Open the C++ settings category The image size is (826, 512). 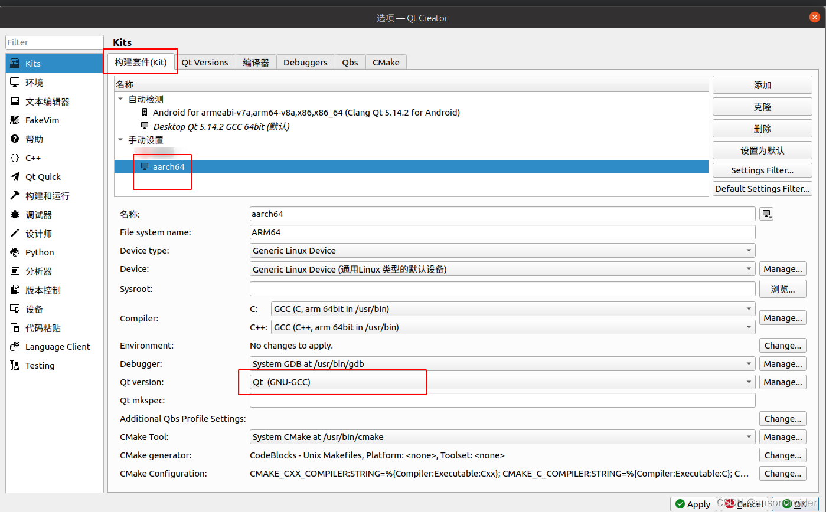pyautogui.click(x=54, y=157)
